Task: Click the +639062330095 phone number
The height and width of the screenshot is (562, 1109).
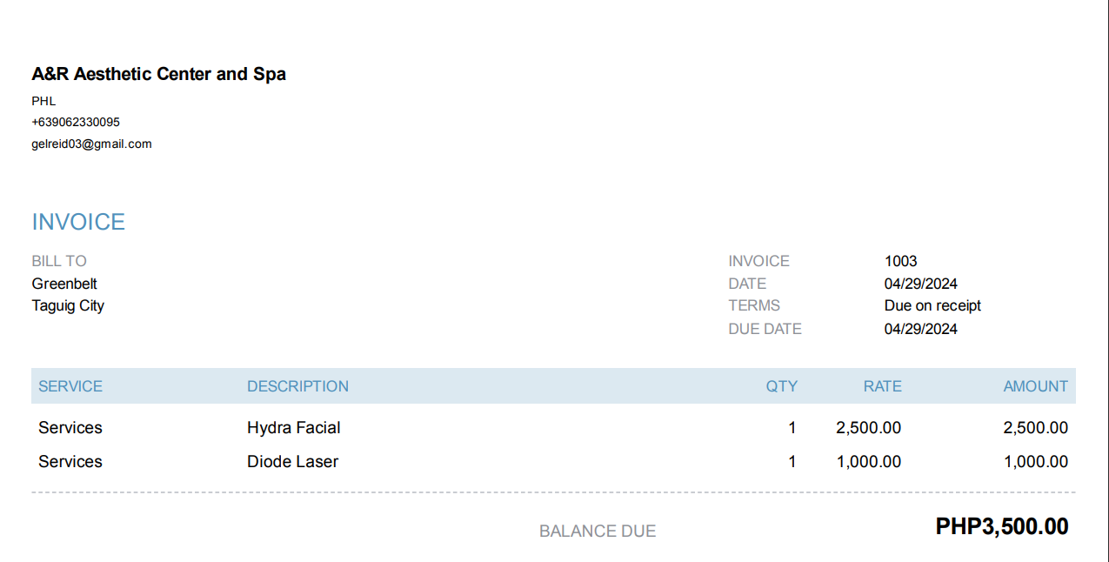Action: [76, 123]
